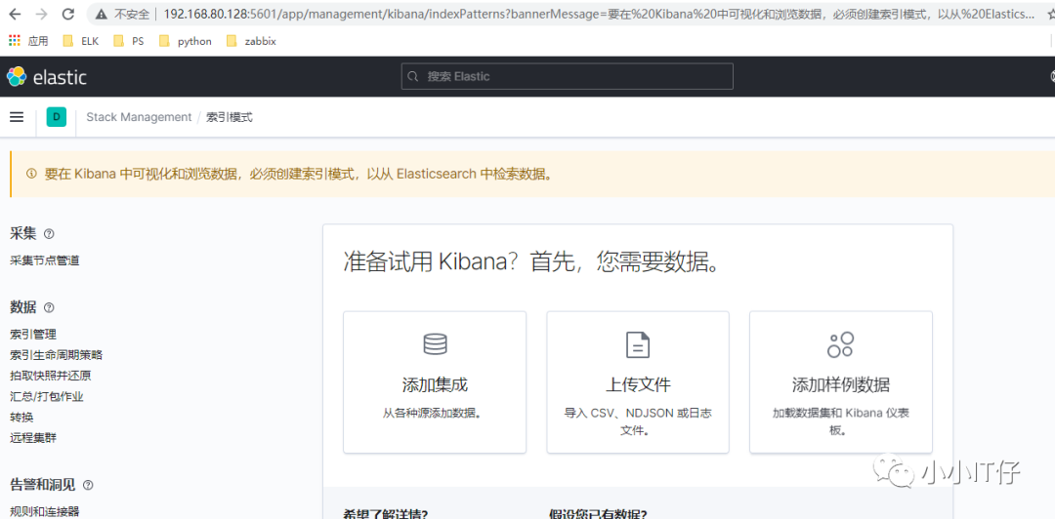The width and height of the screenshot is (1055, 519).
Task: Click the help icon next to 数据
Action: click(x=49, y=308)
